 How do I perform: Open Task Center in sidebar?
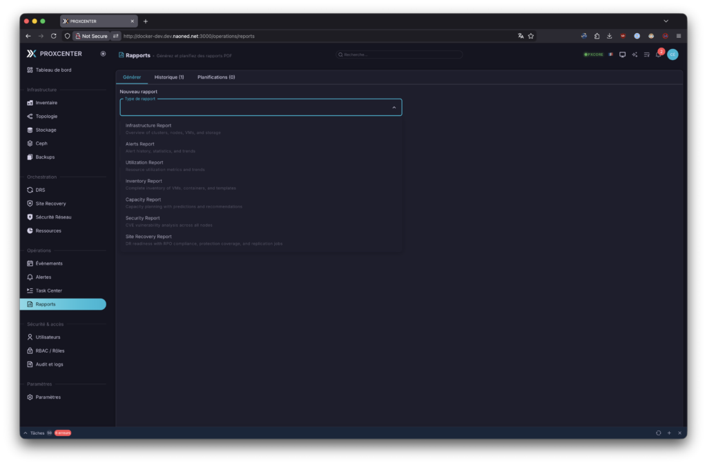48,290
